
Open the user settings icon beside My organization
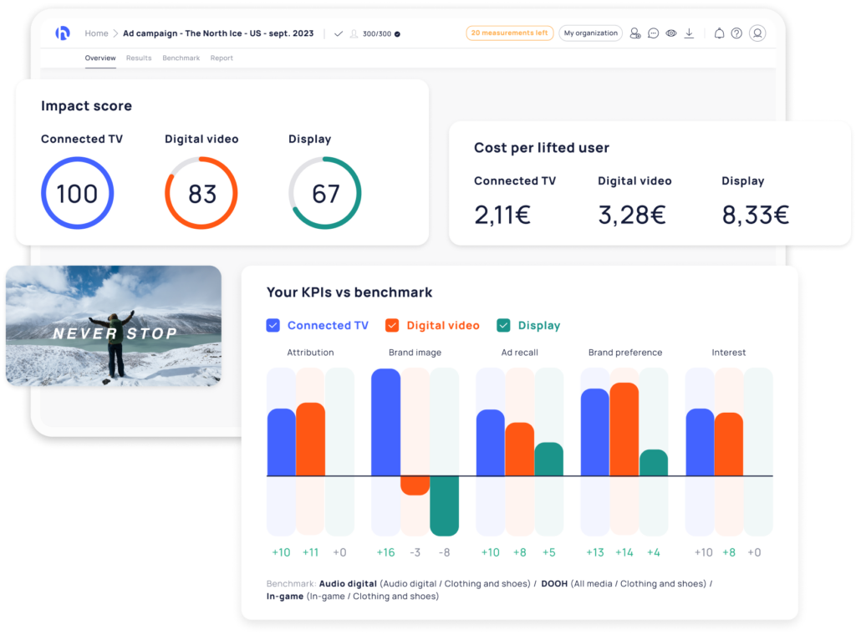635,33
